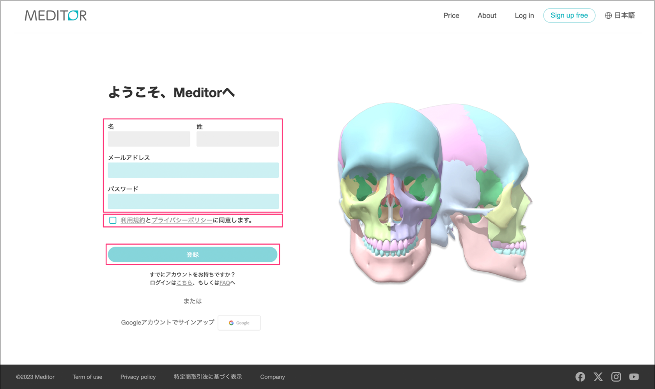
Task: Submit the form with 登録 button
Action: pos(193,254)
